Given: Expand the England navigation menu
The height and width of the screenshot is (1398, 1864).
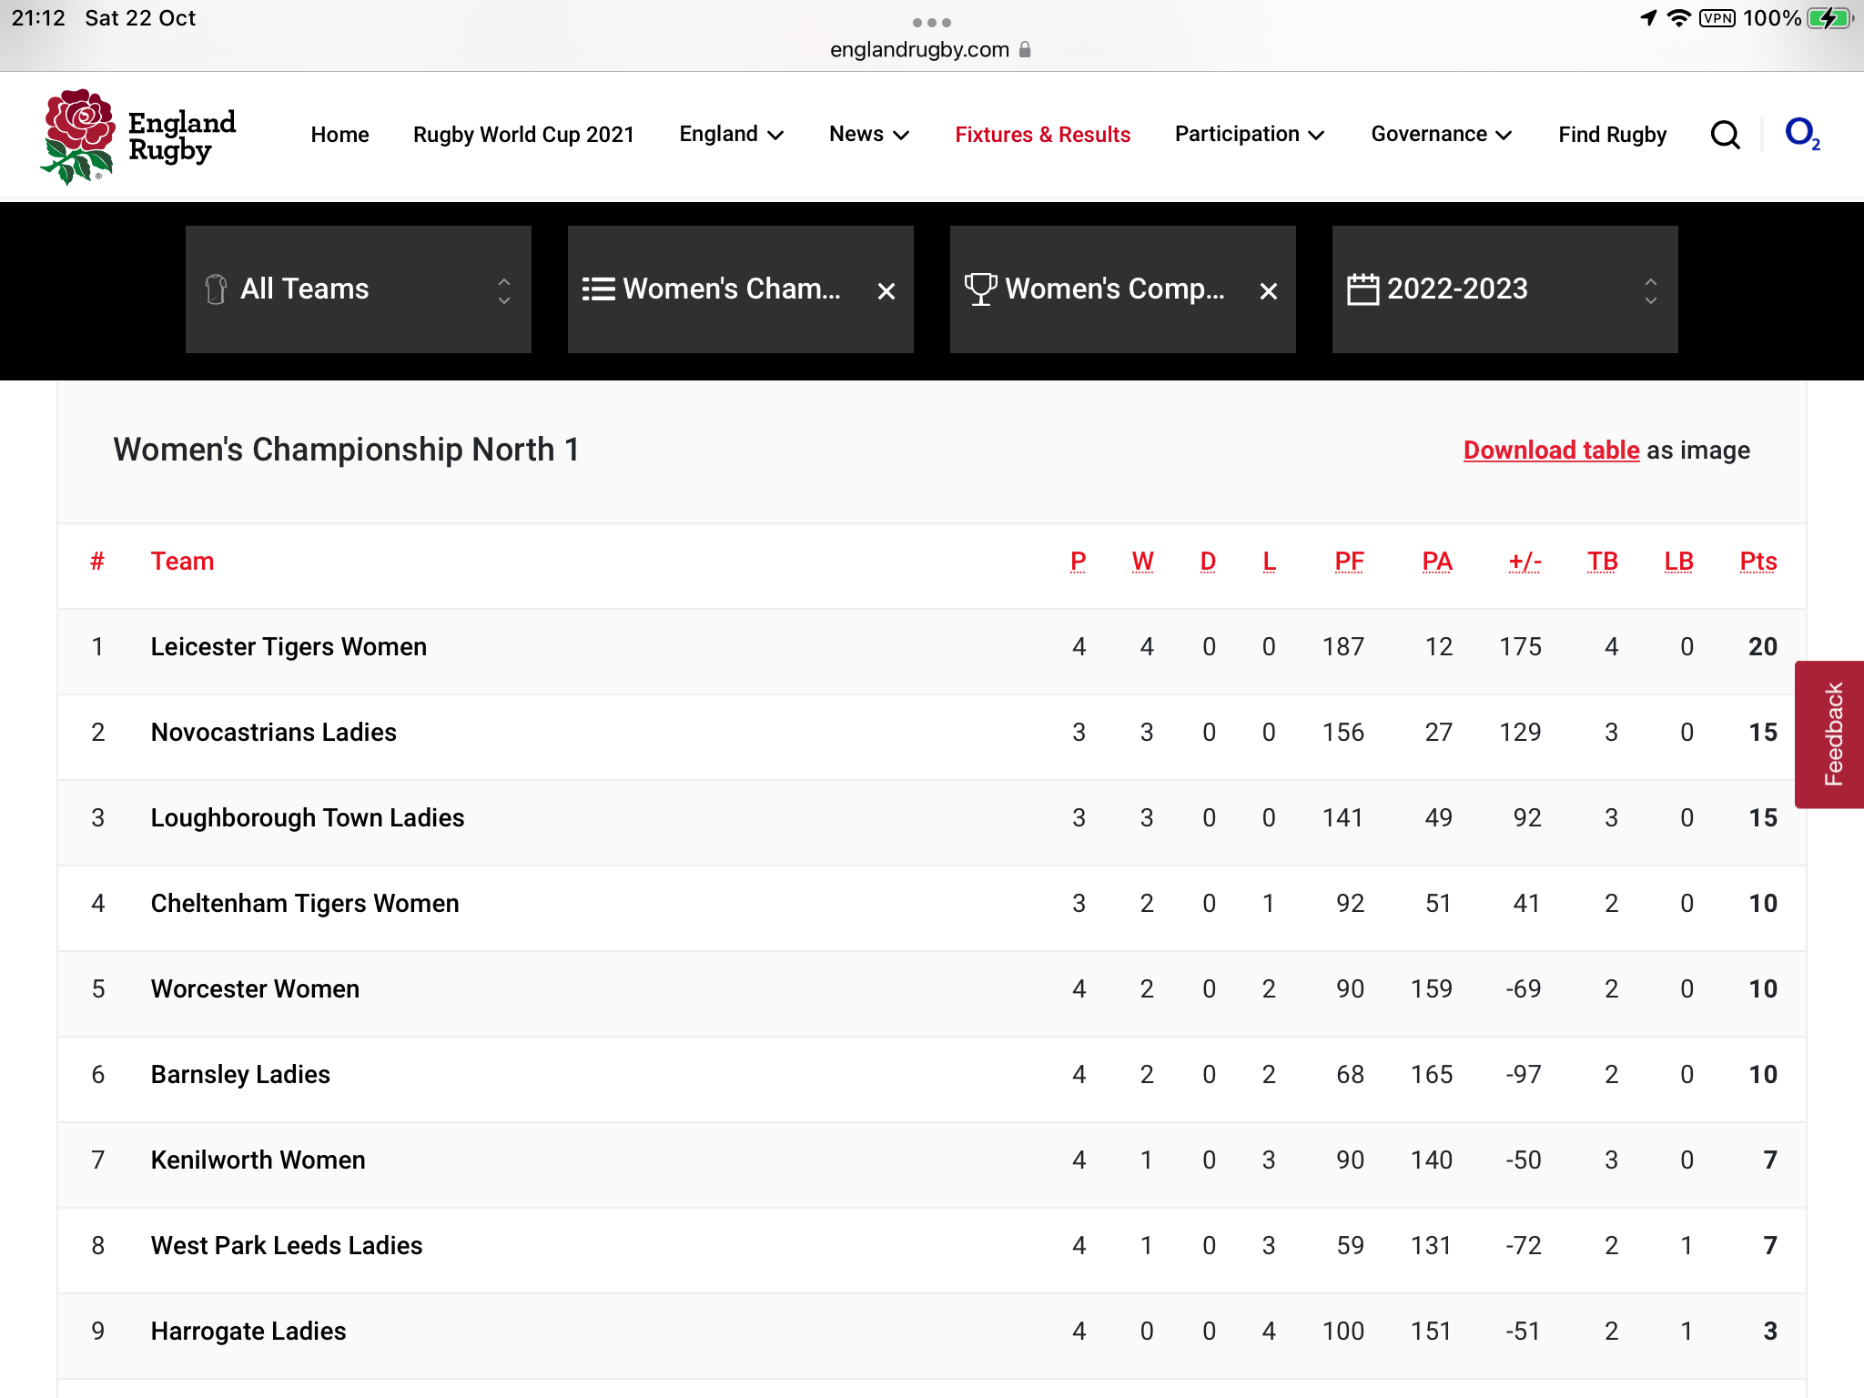Looking at the screenshot, I should [731, 135].
